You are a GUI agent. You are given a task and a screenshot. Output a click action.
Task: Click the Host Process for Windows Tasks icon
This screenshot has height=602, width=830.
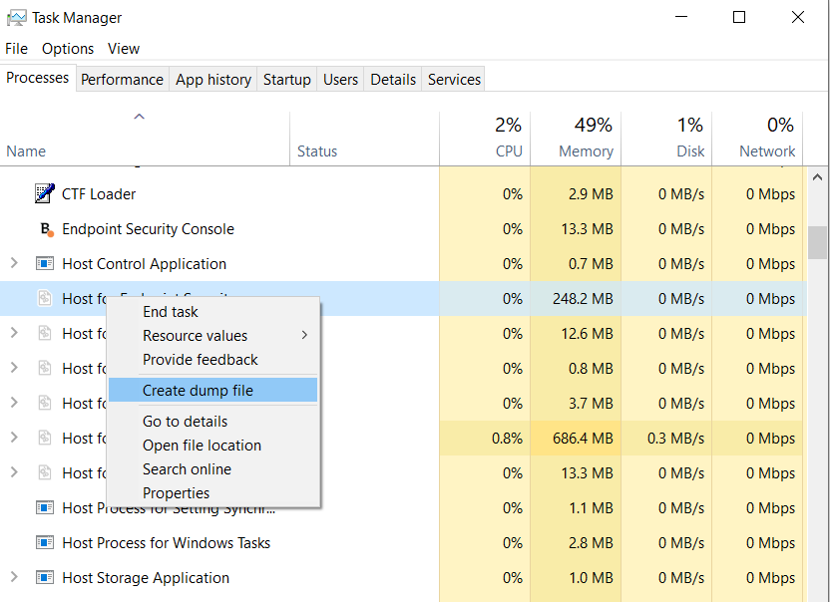pyautogui.click(x=44, y=542)
